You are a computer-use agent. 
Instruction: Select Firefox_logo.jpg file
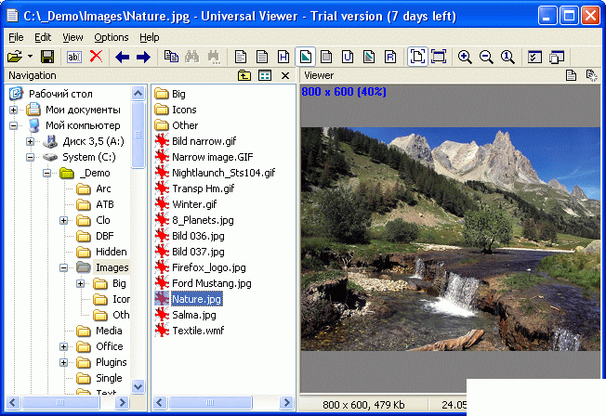click(x=209, y=267)
